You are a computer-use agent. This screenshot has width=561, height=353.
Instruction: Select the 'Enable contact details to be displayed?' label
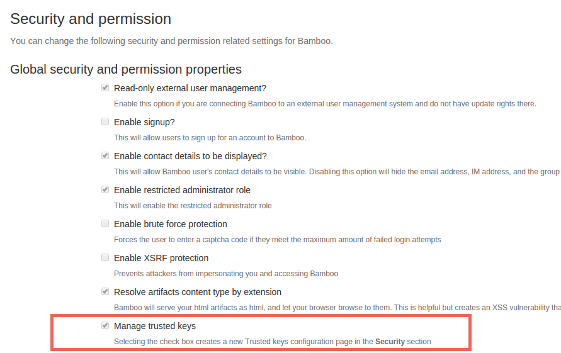190,156
